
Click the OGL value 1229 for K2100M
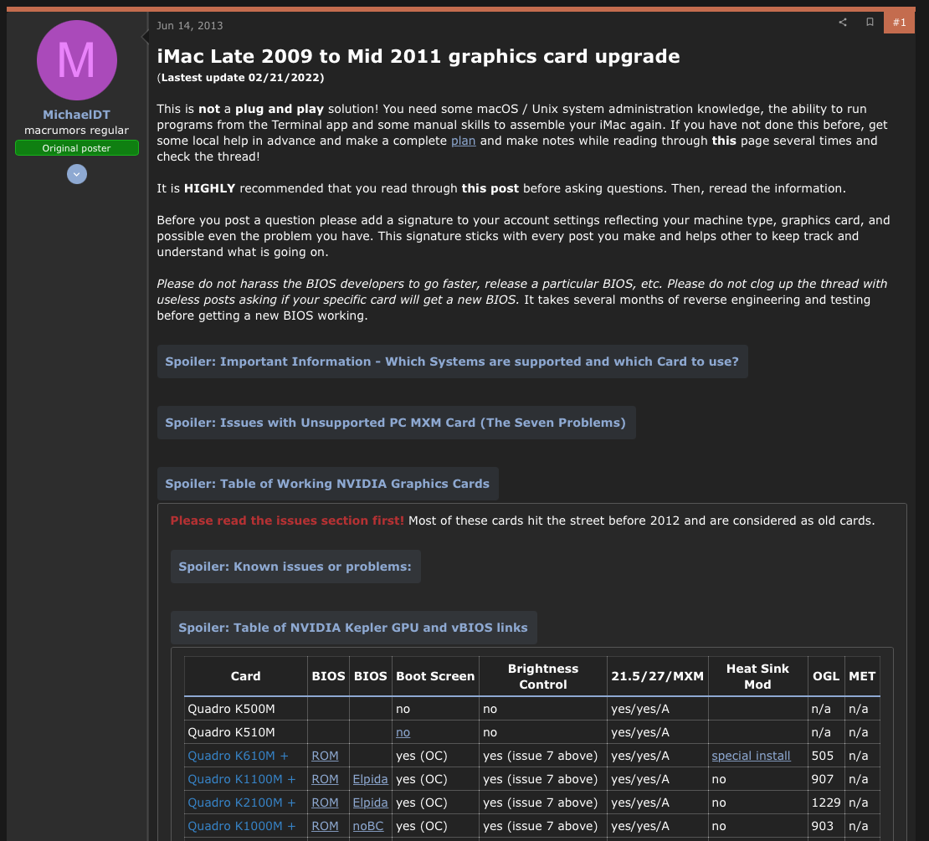tap(826, 803)
